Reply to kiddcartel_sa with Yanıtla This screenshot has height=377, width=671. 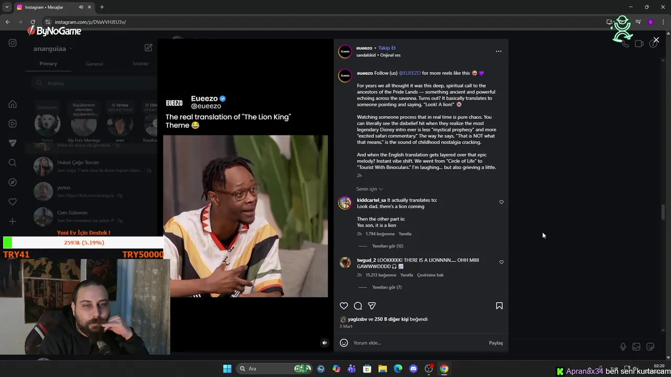coord(405,234)
